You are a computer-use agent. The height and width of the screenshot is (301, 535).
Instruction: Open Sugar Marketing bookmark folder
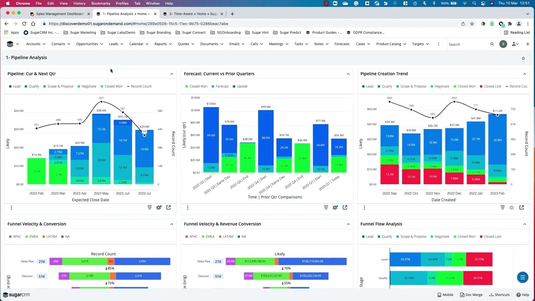tap(80, 33)
